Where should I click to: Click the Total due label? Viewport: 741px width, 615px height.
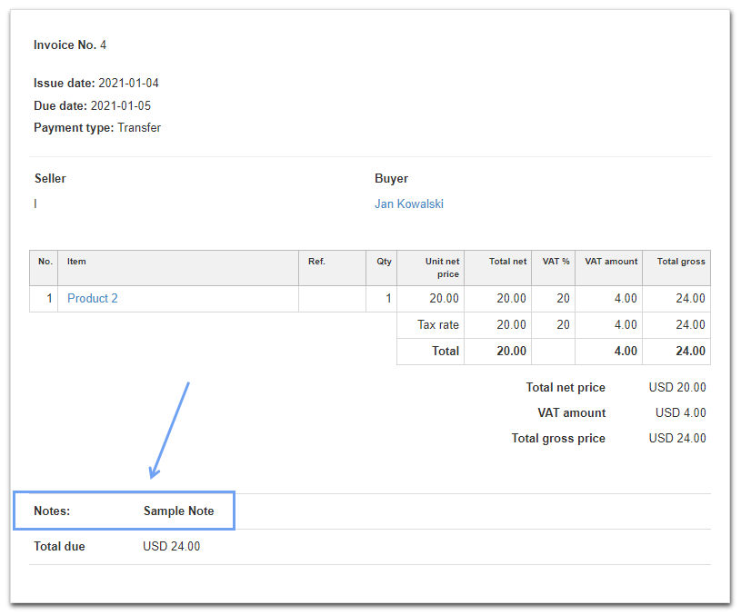59,547
